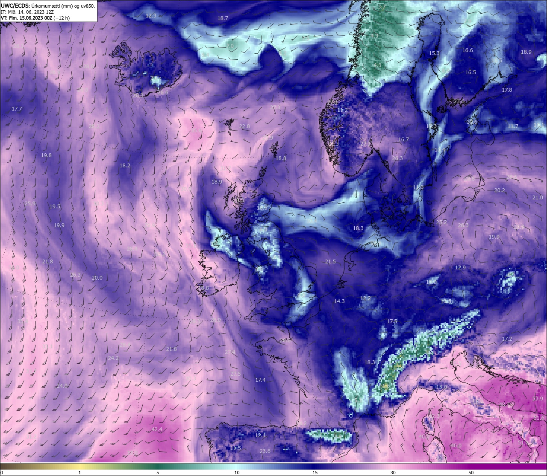The width and height of the screenshot is (547, 476).
Task: Click the 12.2 value label
Action: click(x=365, y=298)
